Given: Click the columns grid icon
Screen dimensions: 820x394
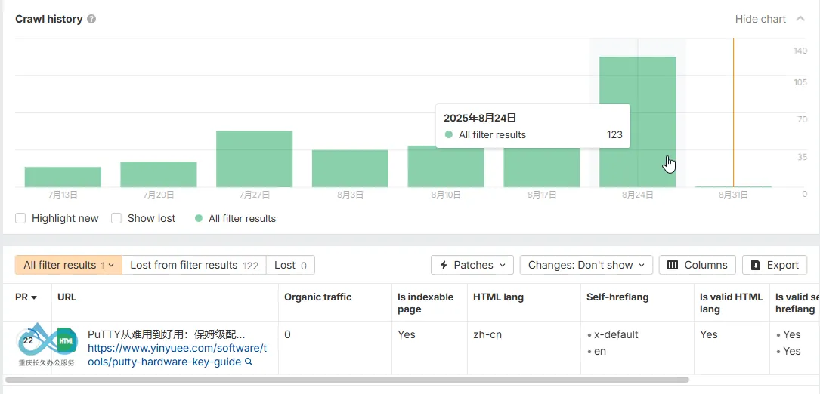Looking at the screenshot, I should tap(673, 265).
